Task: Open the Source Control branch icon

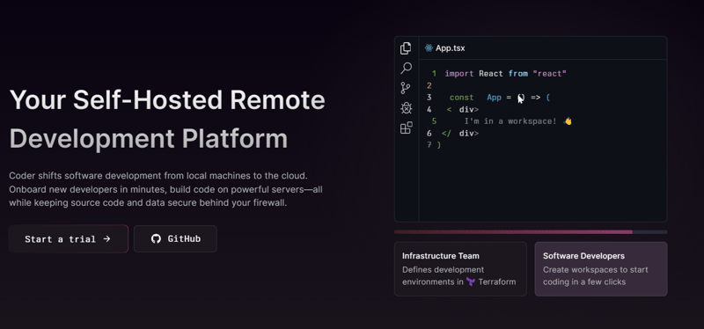Action: pyautogui.click(x=406, y=88)
